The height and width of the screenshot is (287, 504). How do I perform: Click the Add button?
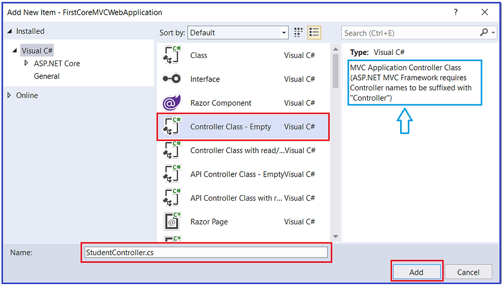click(x=417, y=272)
